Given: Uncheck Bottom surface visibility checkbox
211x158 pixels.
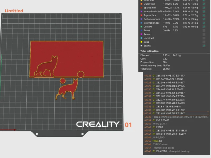Looking at the screenshot, I should coord(204,19).
